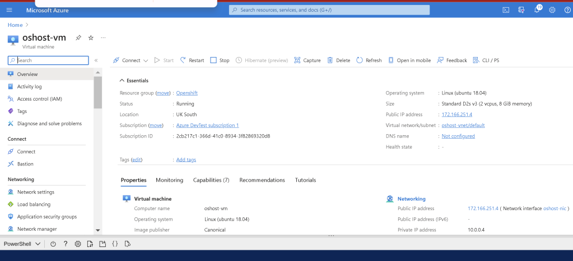Switch to the Capabilities (7) tab

pos(211,180)
